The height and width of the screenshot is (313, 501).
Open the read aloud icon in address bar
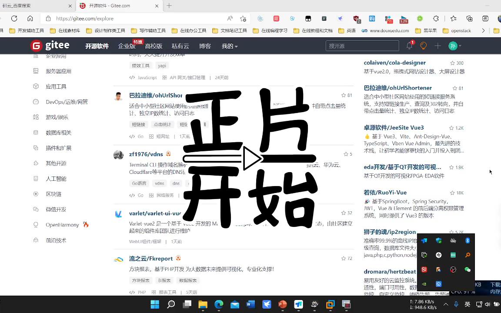230,19
